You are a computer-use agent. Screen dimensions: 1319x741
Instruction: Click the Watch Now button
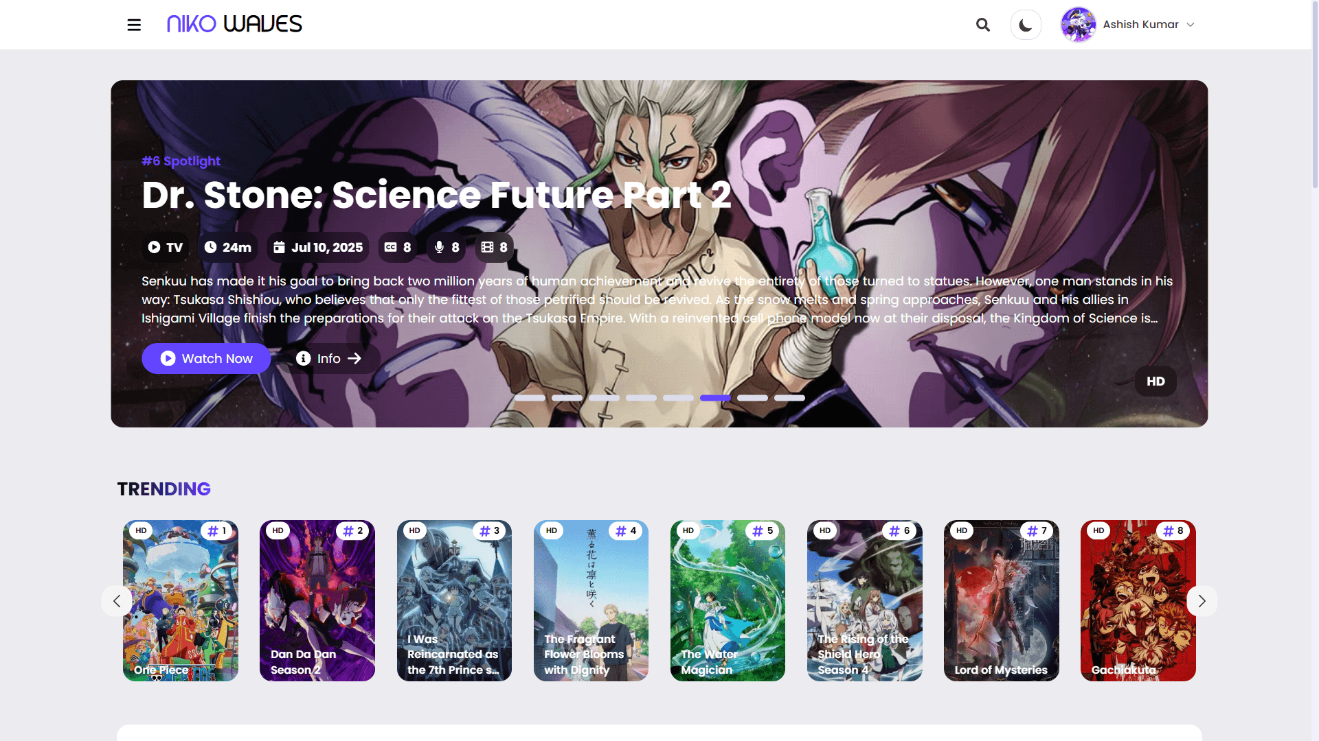tap(206, 358)
